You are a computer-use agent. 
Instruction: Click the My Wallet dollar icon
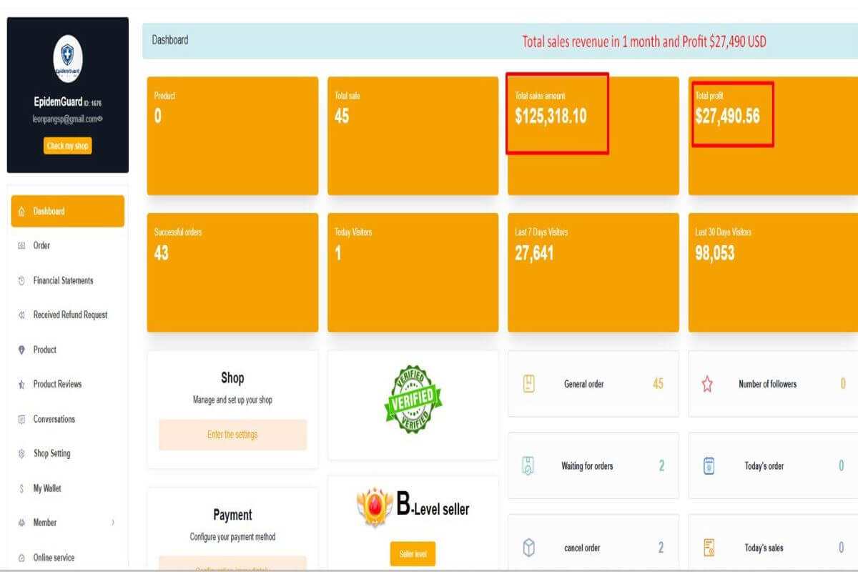21,489
